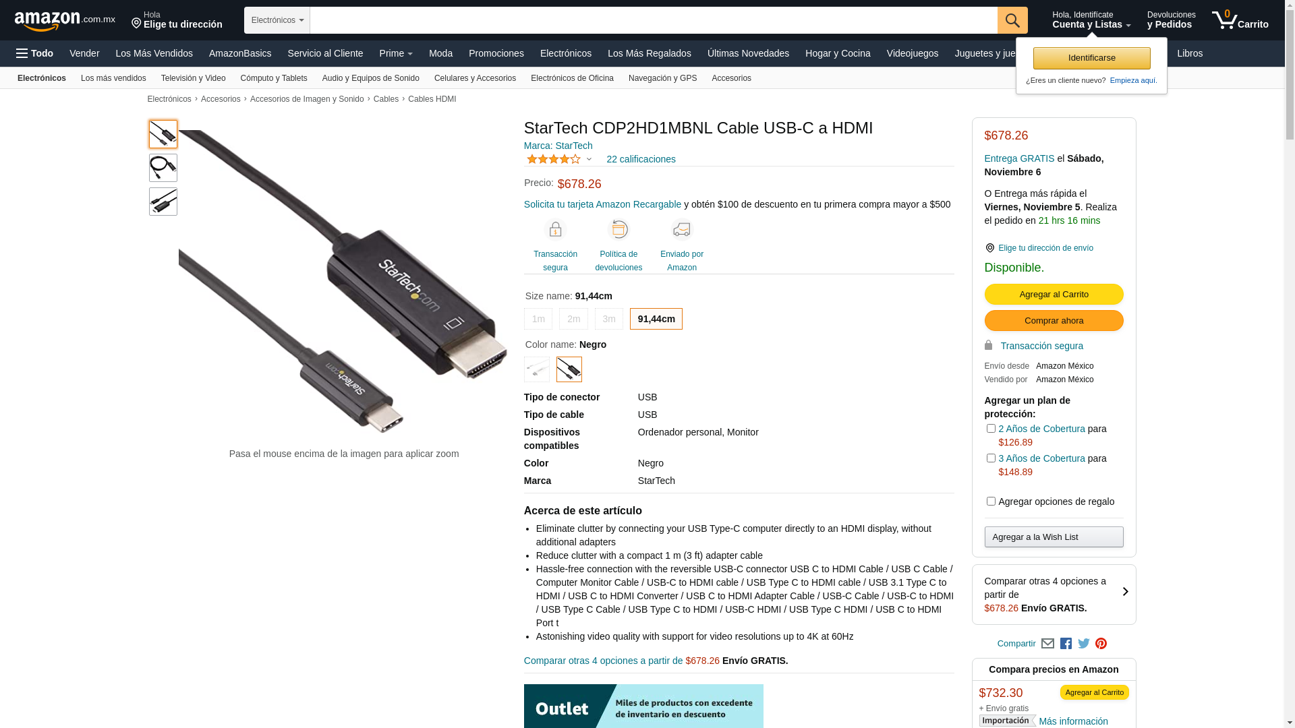Check the 3 Años de Cobertura box
This screenshot has width=1295, height=728.
pyautogui.click(x=991, y=458)
